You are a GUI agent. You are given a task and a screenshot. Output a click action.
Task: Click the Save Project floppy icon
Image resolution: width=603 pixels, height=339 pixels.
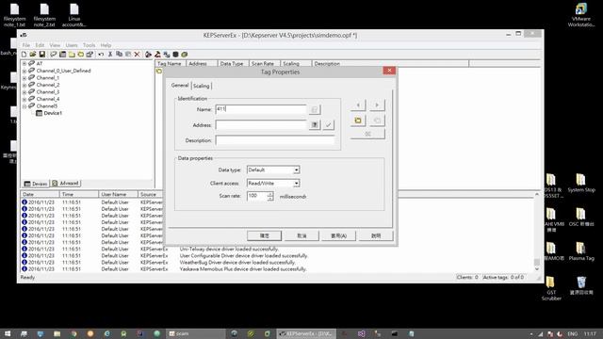click(x=41, y=55)
